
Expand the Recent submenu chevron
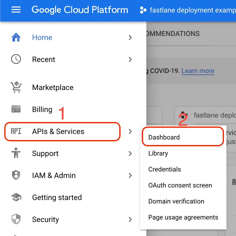coord(130,59)
